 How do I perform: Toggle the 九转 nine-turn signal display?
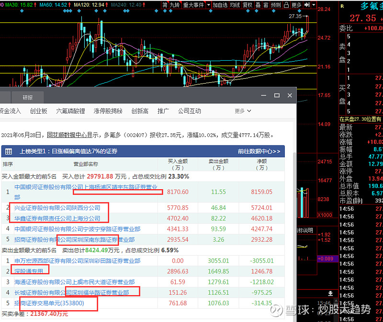[x=175, y=5]
